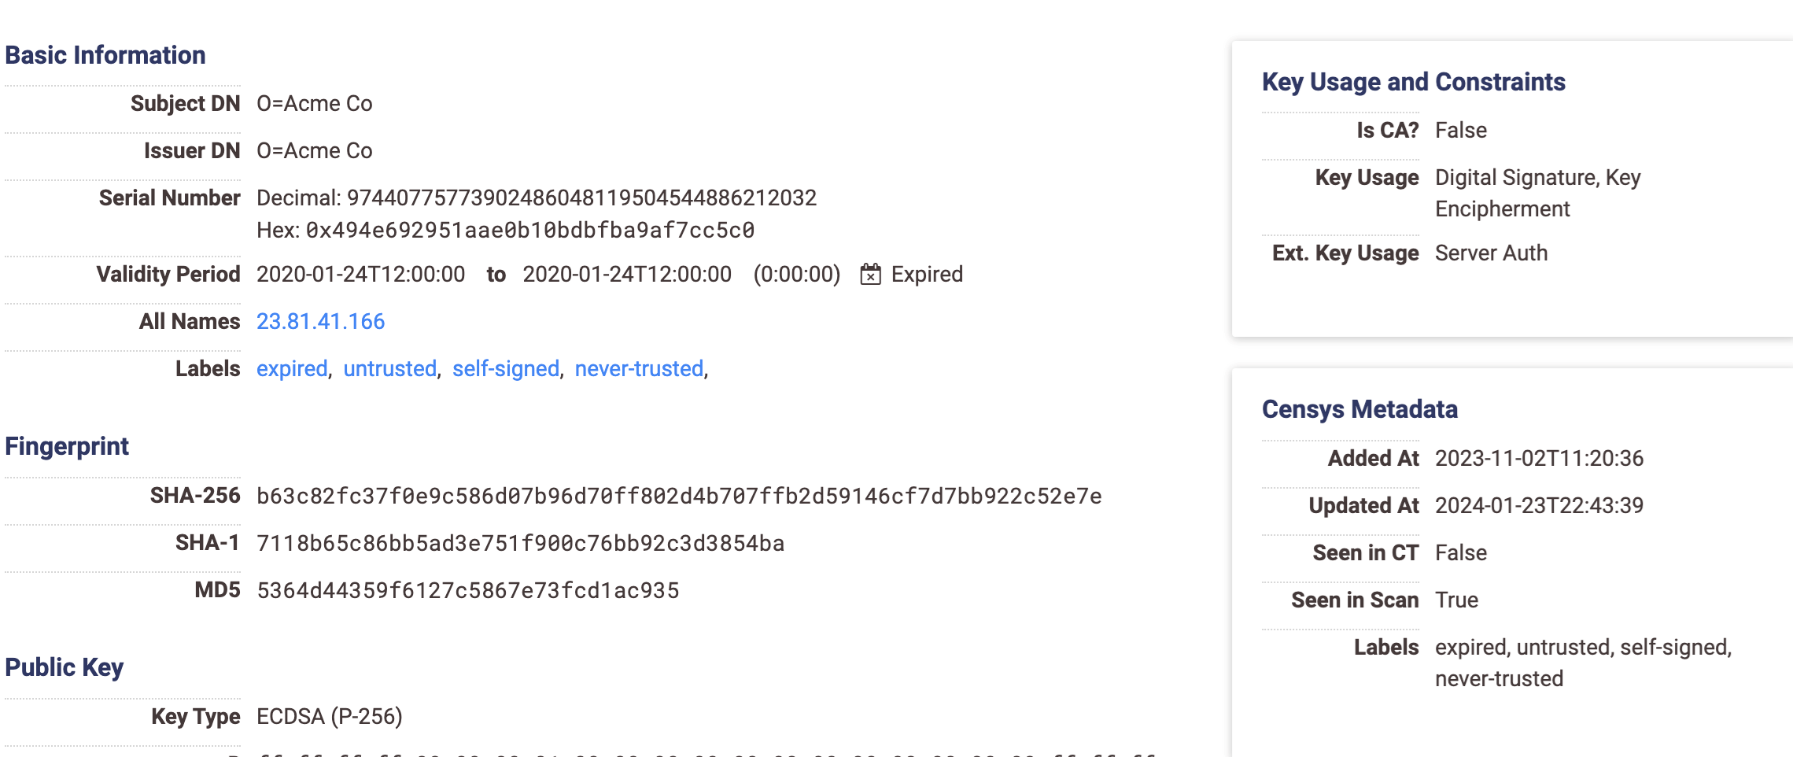Click the MD5 fingerprint hash
This screenshot has height=757, width=1793.
coord(467,590)
